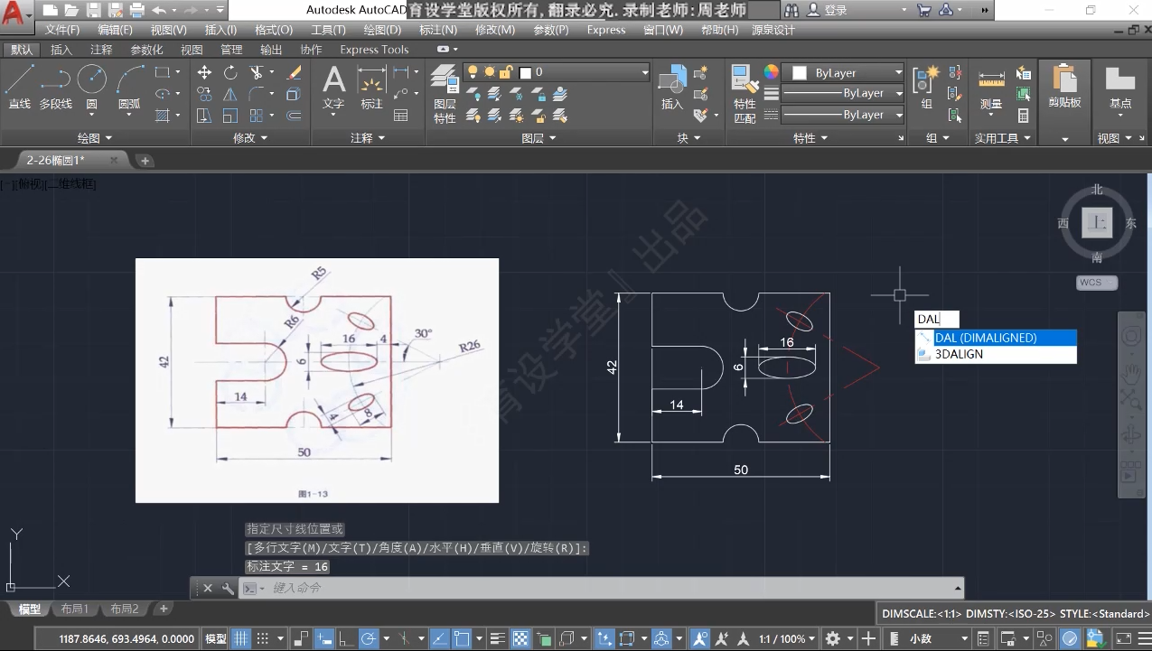Screen dimensions: 1152x651
Task: Click Match Properties (特性匹配) icon
Action: coord(745,94)
